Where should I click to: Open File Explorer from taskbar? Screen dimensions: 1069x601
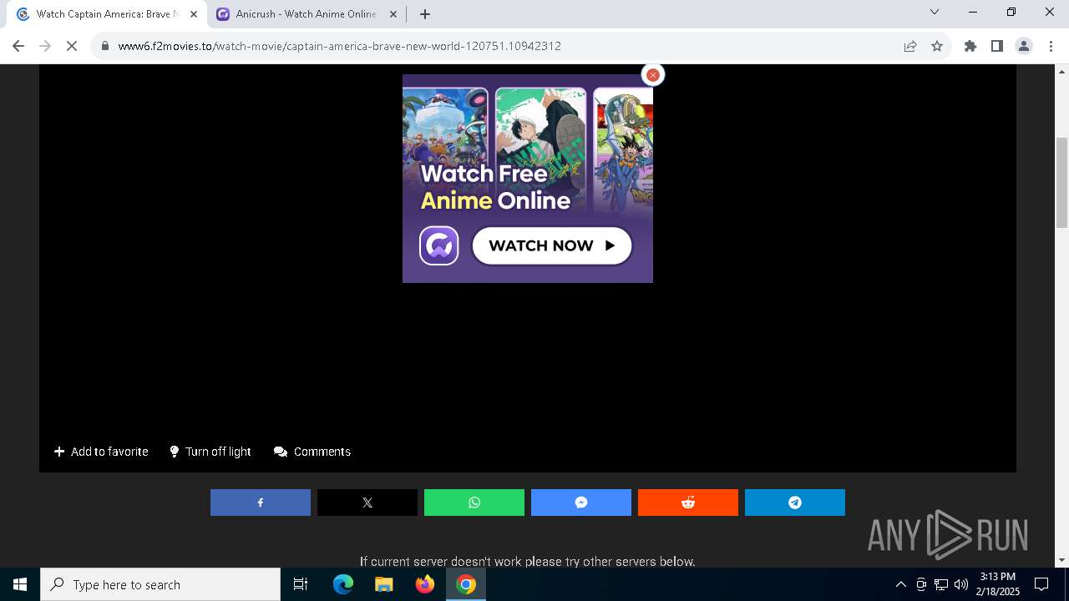pyautogui.click(x=384, y=584)
